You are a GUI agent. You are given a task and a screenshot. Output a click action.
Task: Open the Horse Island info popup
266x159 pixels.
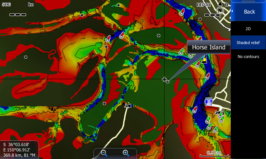coord(208,47)
